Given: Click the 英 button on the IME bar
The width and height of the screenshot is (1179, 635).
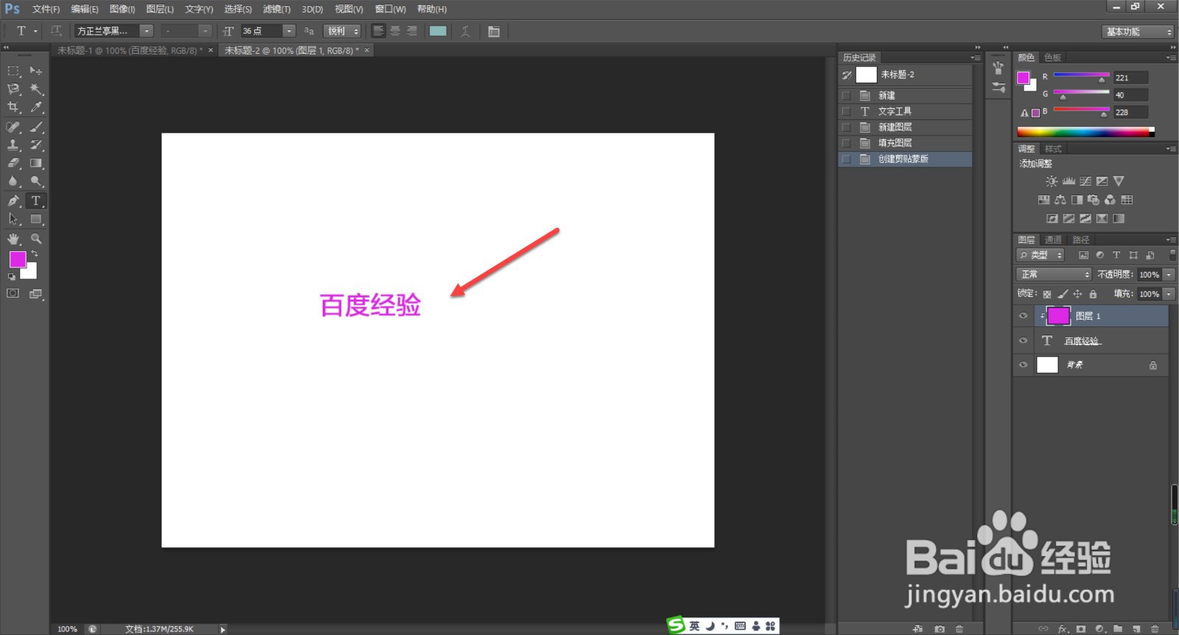Looking at the screenshot, I should pyautogui.click(x=694, y=625).
